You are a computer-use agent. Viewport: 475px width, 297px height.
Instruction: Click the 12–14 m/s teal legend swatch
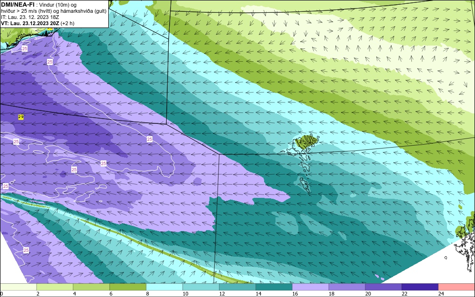237,287
